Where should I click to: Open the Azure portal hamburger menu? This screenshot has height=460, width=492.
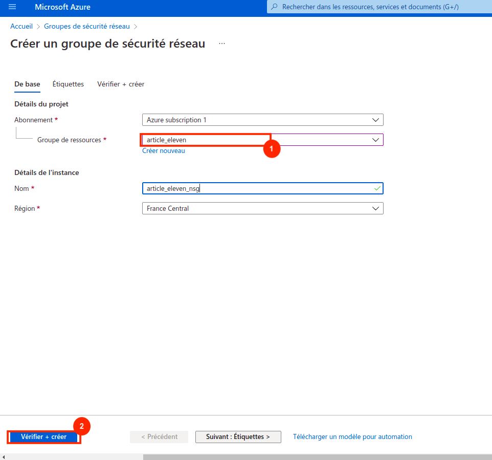pos(12,7)
